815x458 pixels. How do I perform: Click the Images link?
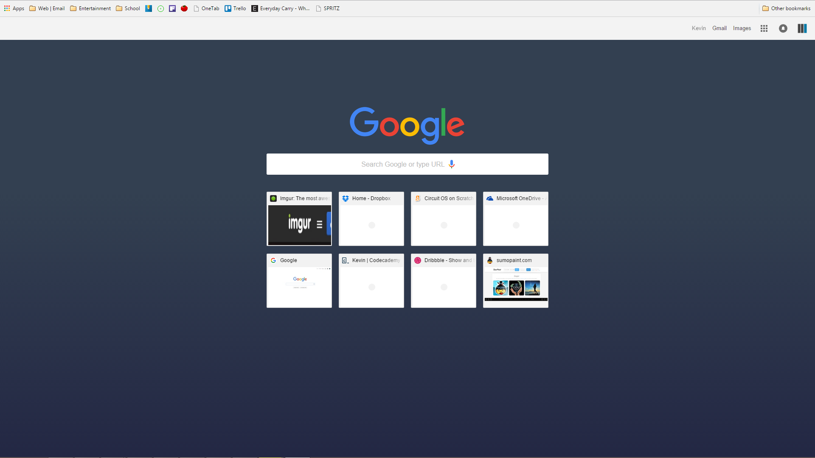click(742, 28)
